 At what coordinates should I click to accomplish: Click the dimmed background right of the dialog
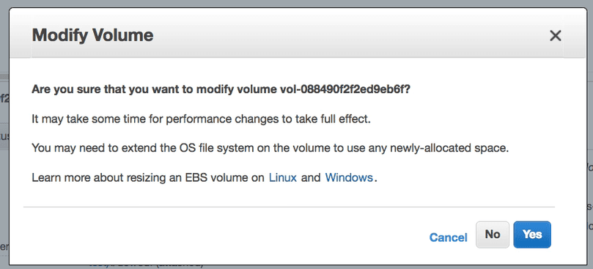590,151
